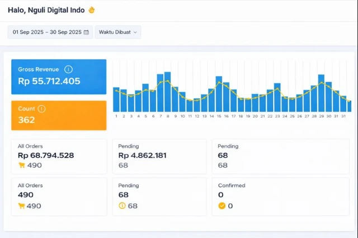
Task: Click the checkmark icon in Confirmed card
Action: click(222, 206)
